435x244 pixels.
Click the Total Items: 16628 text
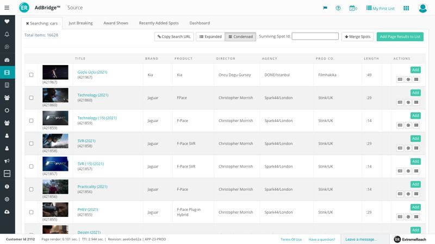[41, 35]
